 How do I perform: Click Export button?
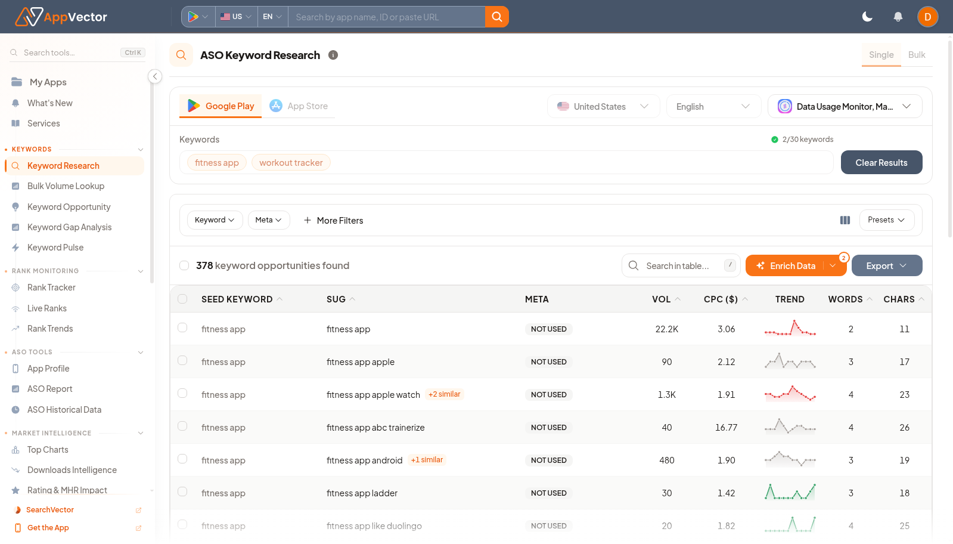click(887, 265)
